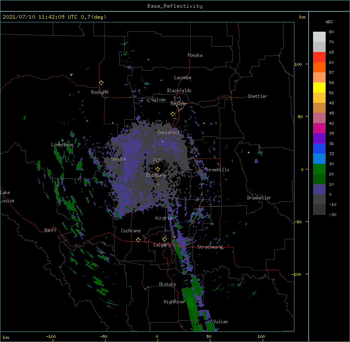Select the dark green 10-20 dBZ swatch
This screenshot has width=350, height=342.
[x=319, y=179]
